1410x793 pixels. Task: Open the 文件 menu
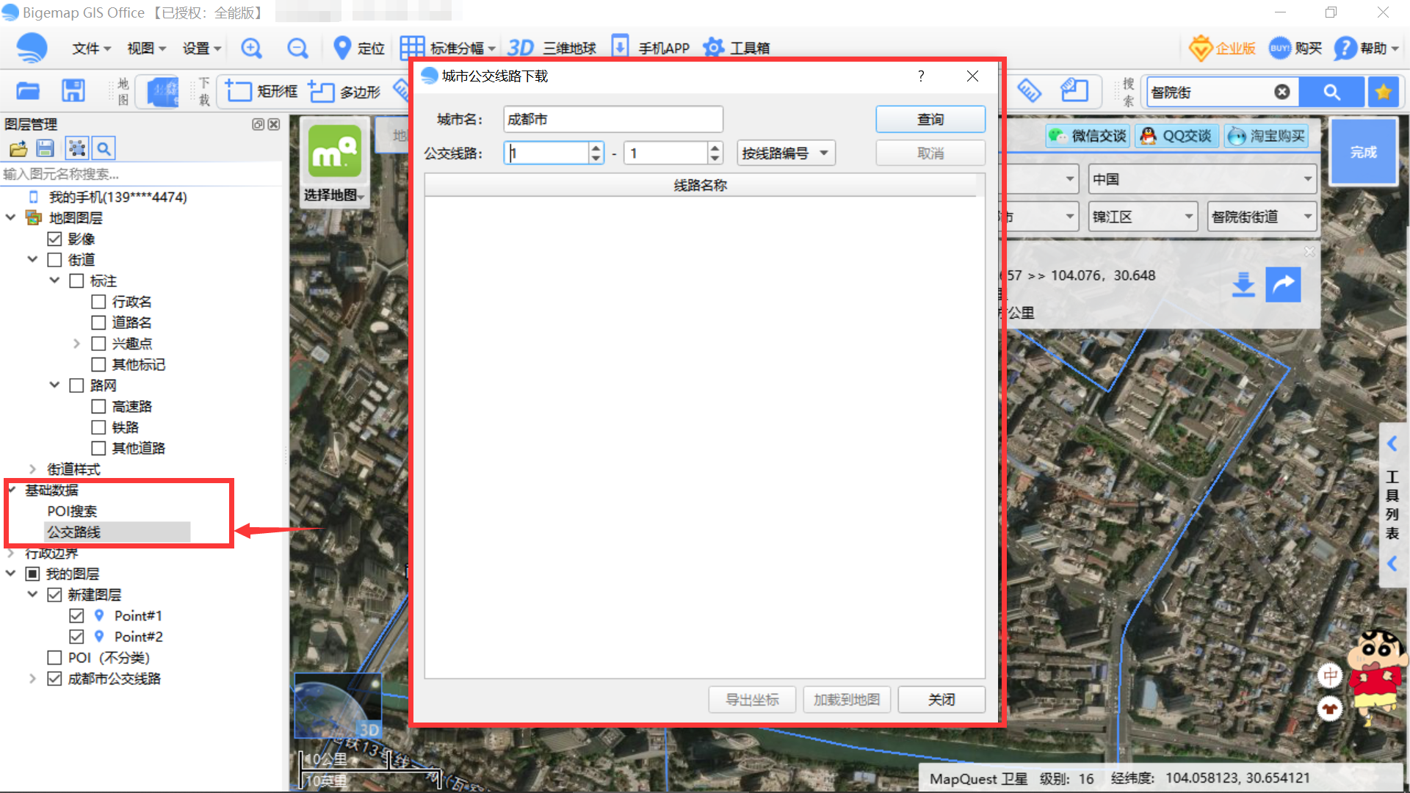pyautogui.click(x=91, y=48)
